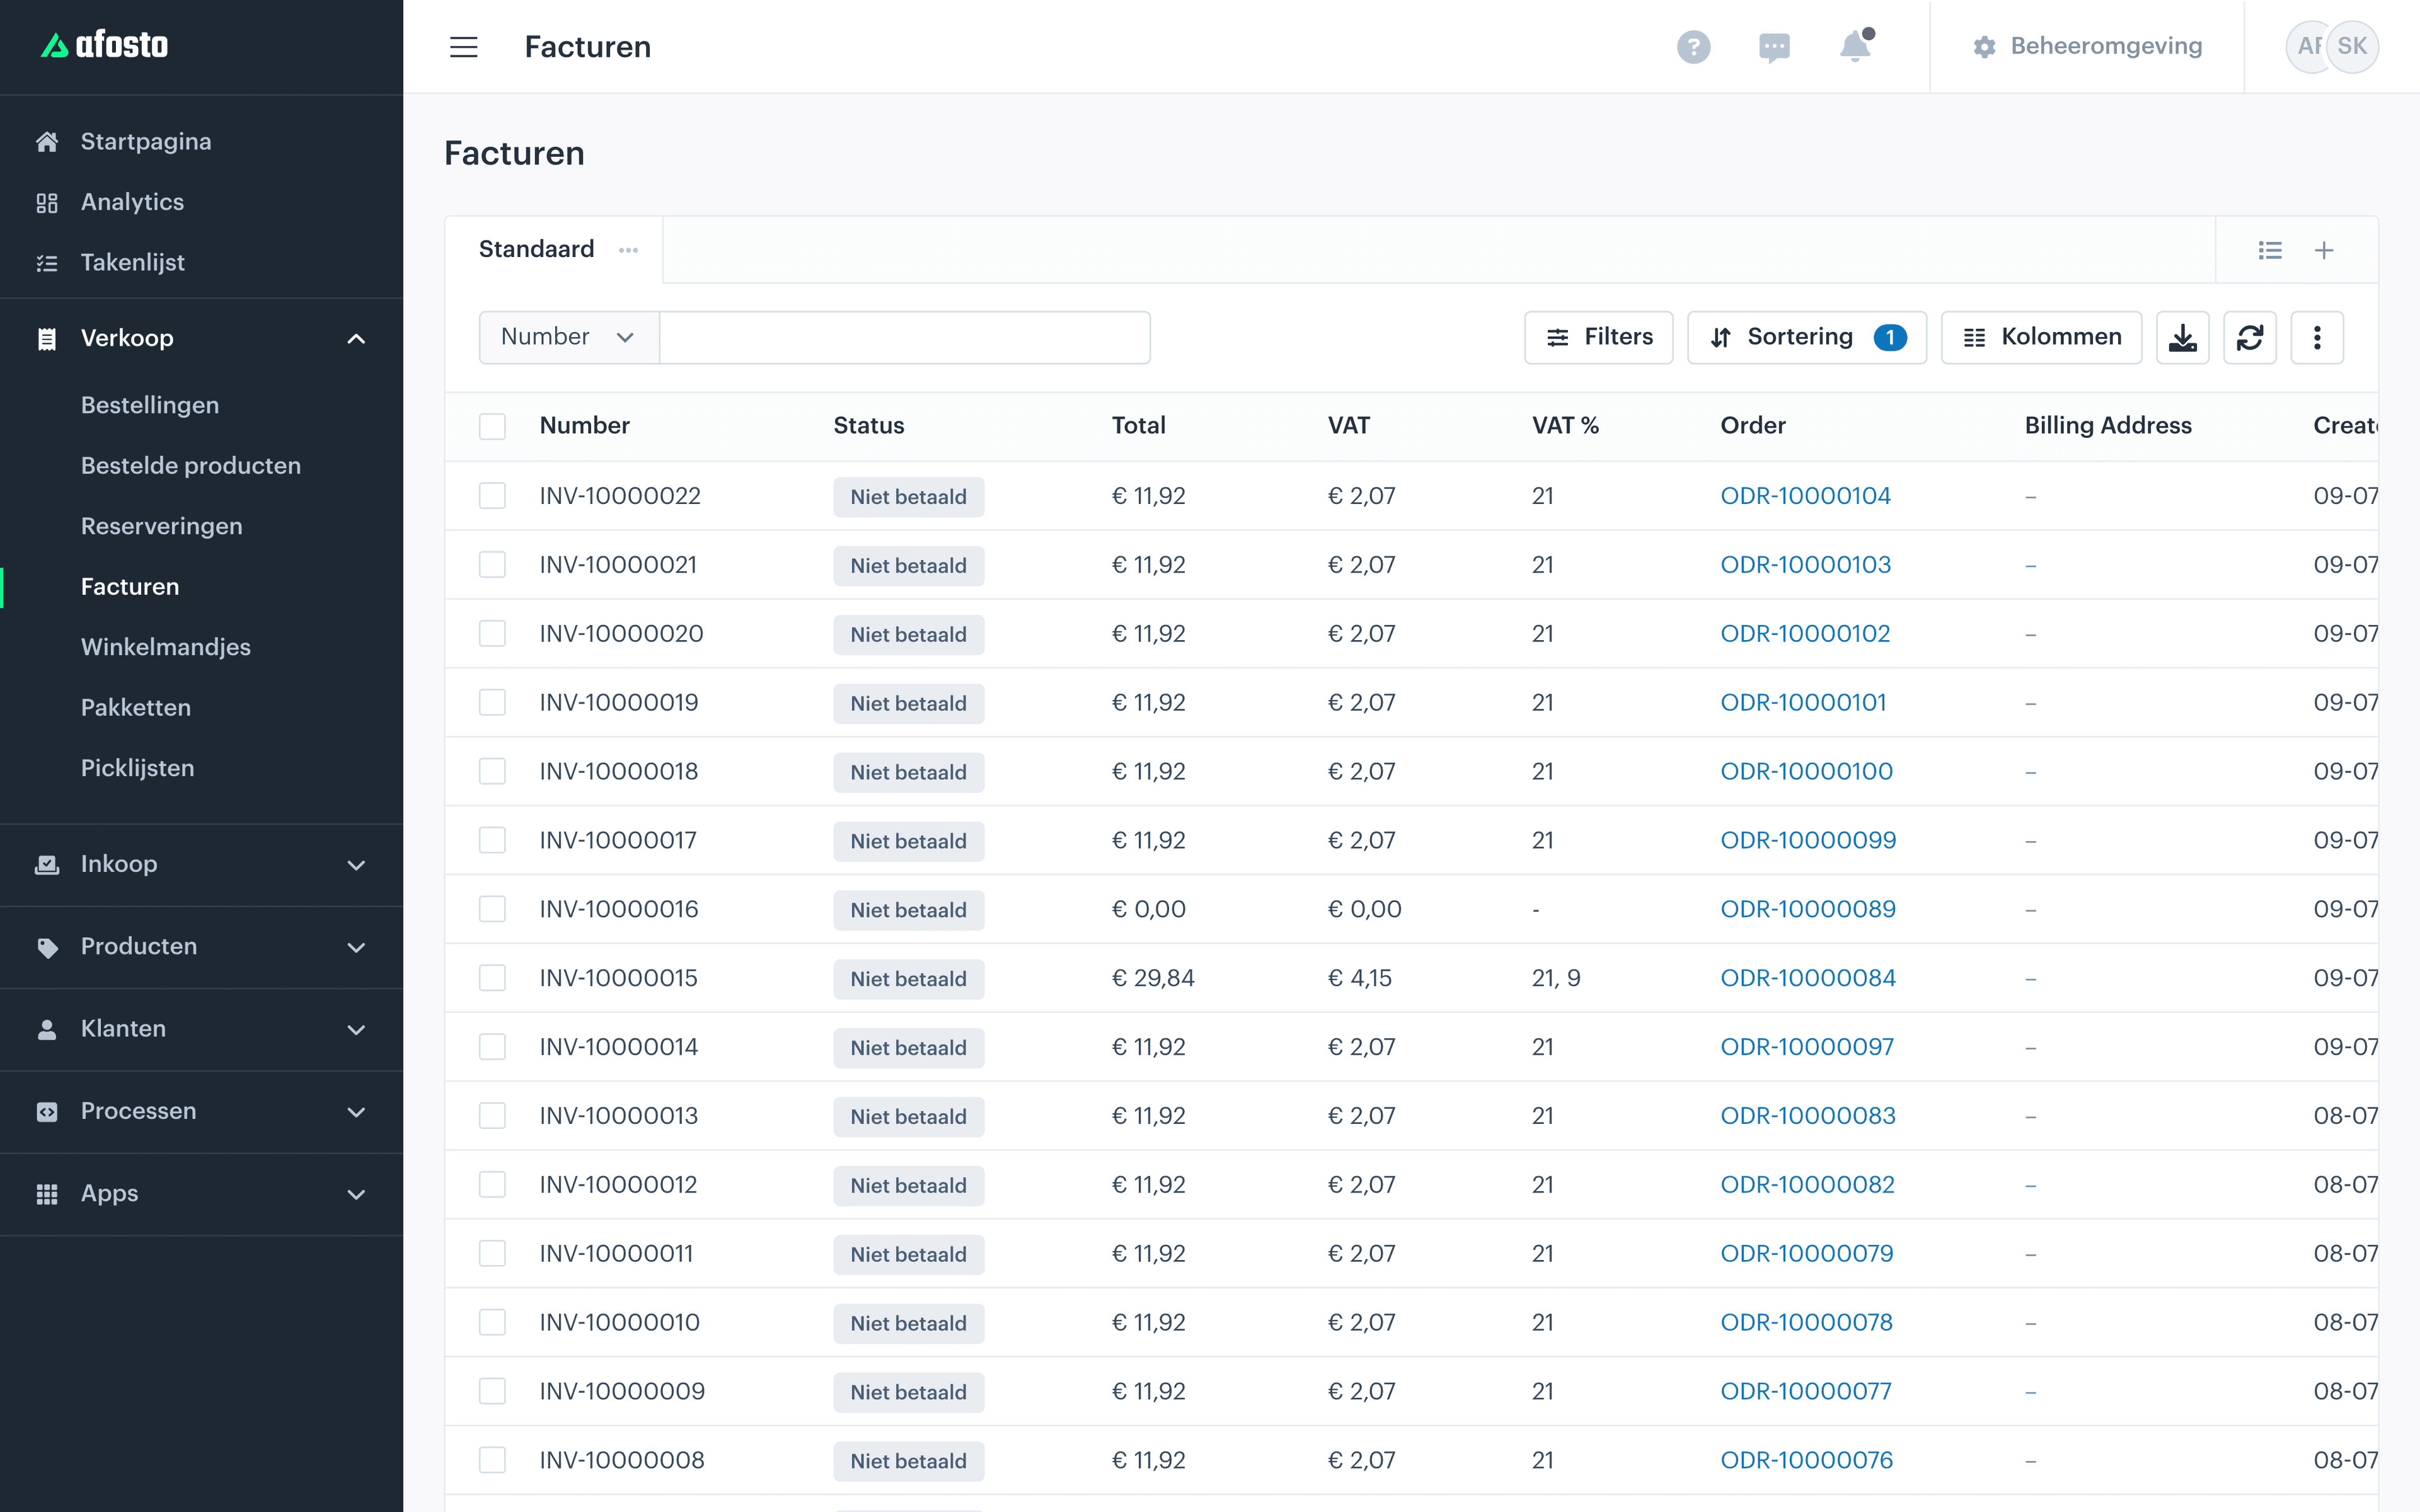Open Bestellingen in the sidebar
Screen dimensions: 2420x1512
[x=150, y=405]
